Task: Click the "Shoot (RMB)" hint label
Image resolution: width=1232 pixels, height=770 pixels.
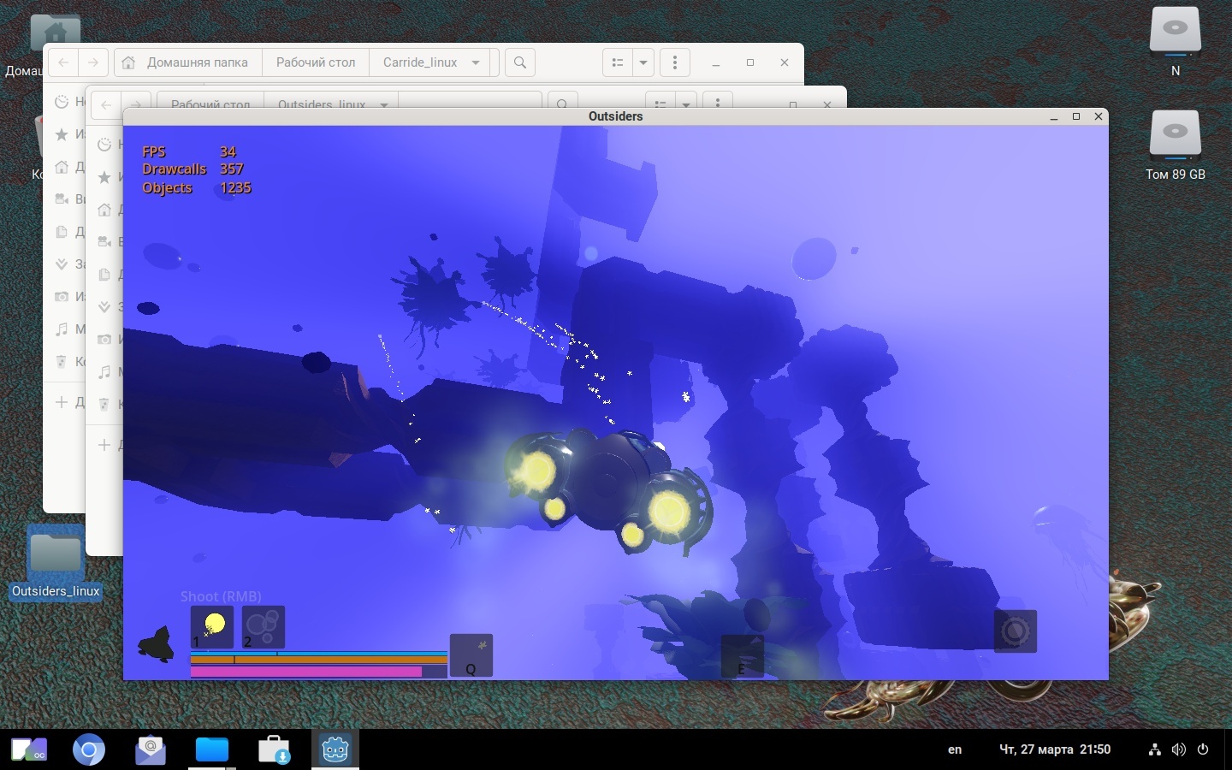Action: point(221,596)
